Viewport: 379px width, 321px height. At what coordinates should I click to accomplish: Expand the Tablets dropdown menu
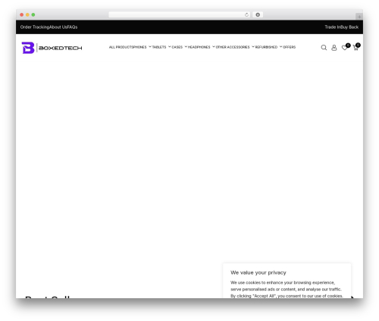click(x=161, y=47)
